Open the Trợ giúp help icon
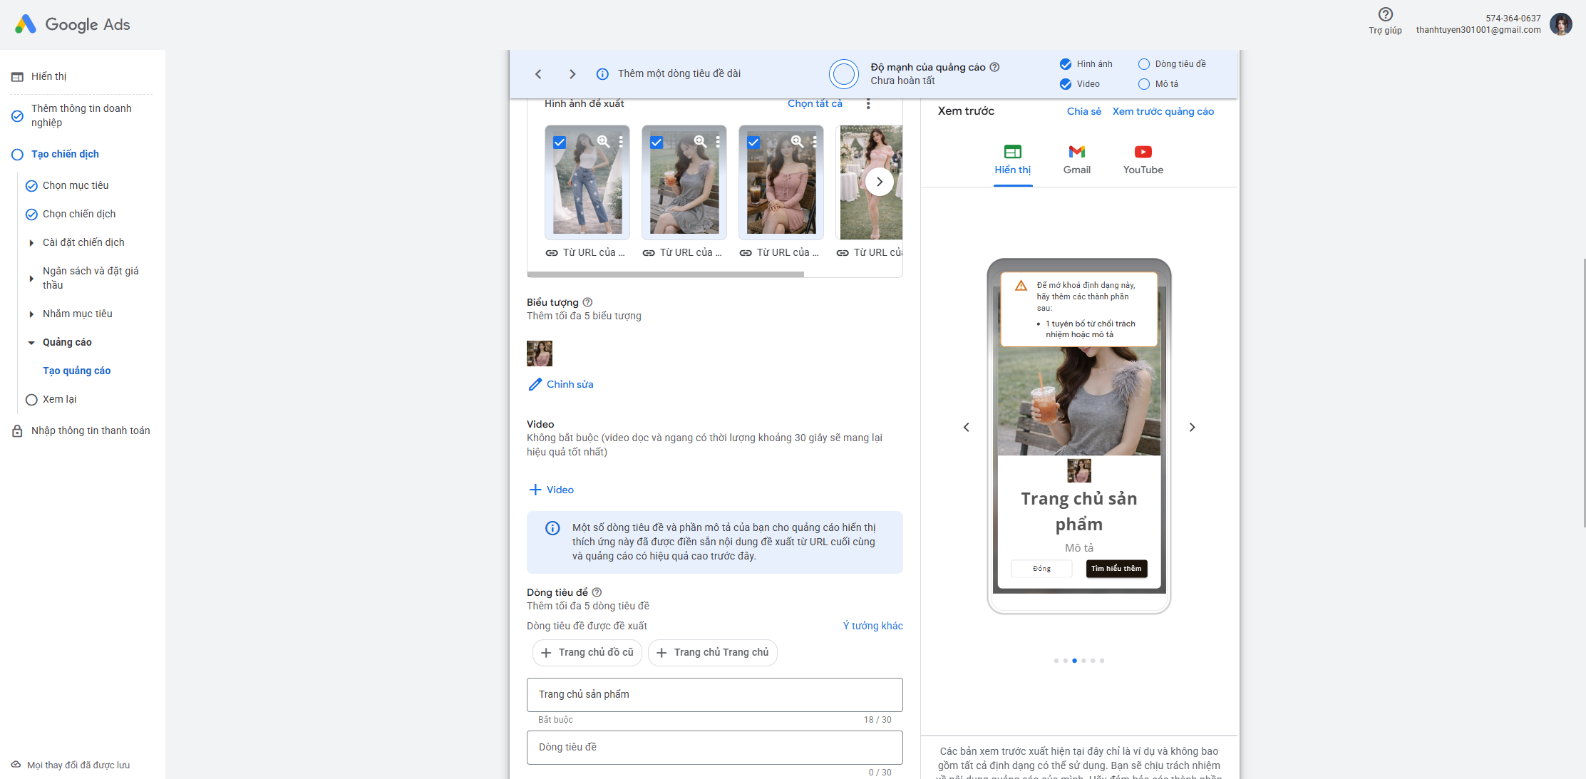The image size is (1586, 779). [x=1385, y=14]
